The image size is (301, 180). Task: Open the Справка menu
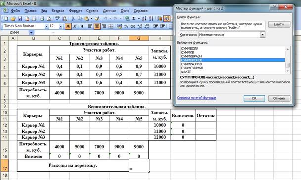pos(140,11)
